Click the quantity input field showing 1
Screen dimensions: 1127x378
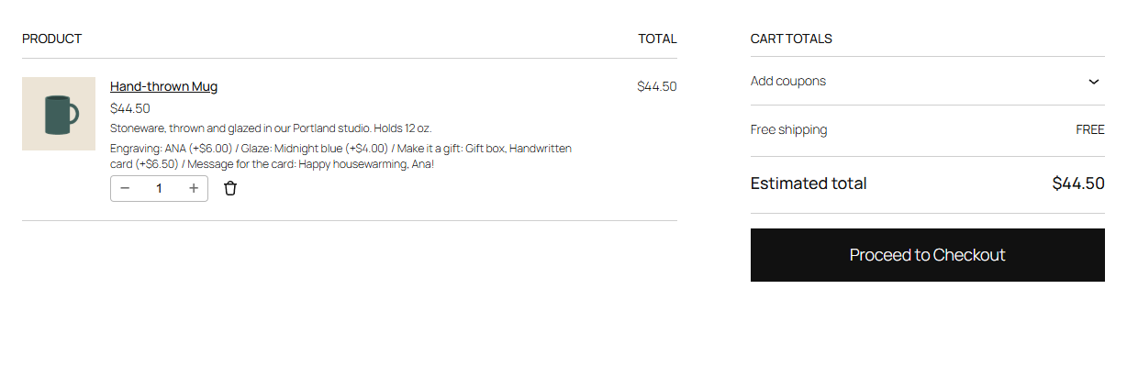(x=159, y=188)
